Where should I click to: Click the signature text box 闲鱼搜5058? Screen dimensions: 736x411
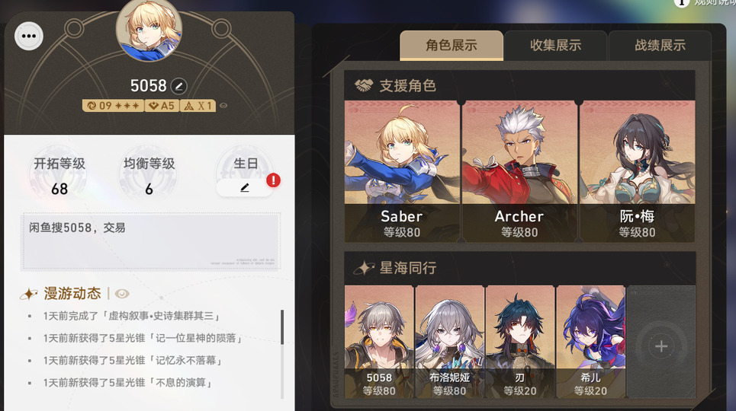151,241
